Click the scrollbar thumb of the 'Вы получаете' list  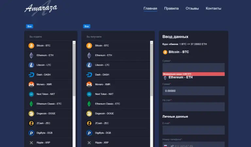(152, 70)
